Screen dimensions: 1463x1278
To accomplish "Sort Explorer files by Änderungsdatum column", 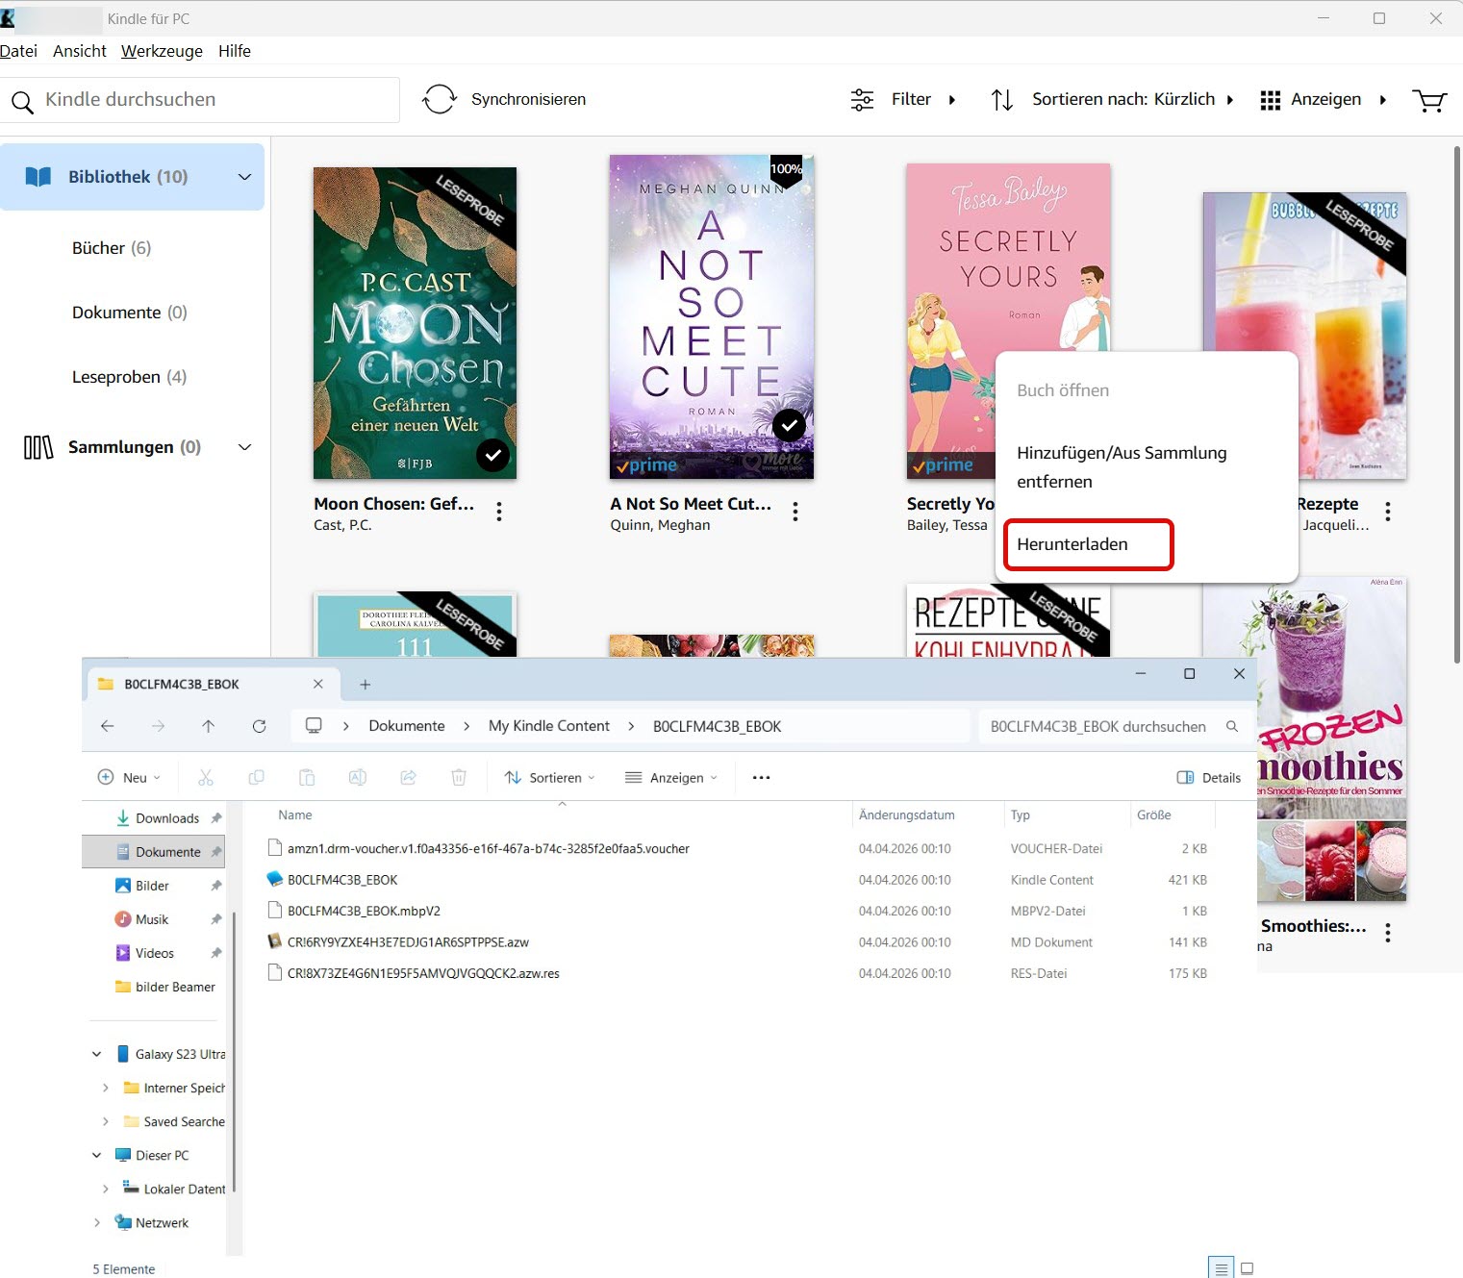I will pos(907,814).
